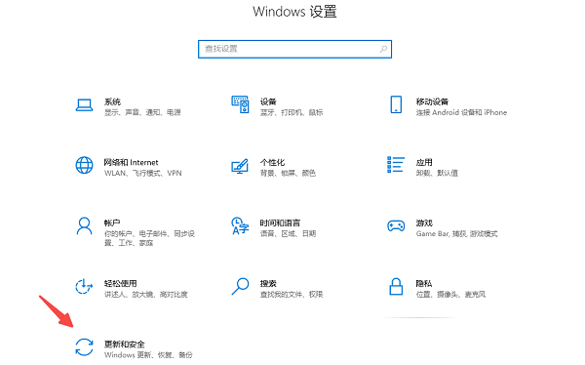Screen dimensions: 585x365
Task: Select the 游戏 category title
Action: [x=424, y=223]
